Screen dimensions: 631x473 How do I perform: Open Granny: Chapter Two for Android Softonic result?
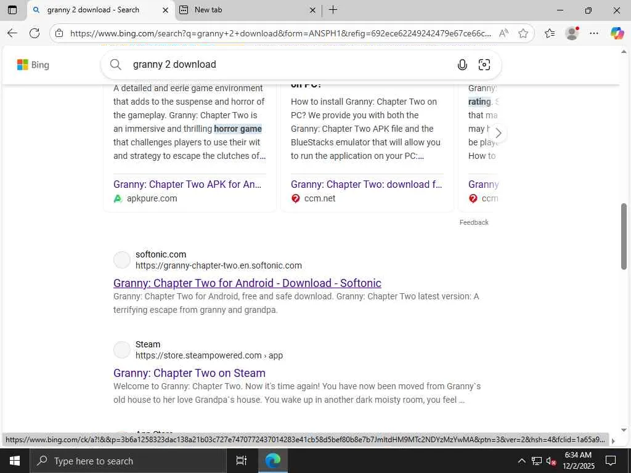coord(247,283)
